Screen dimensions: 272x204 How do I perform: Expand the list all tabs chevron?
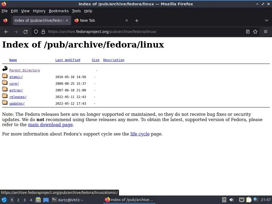pyautogui.click(x=267, y=20)
